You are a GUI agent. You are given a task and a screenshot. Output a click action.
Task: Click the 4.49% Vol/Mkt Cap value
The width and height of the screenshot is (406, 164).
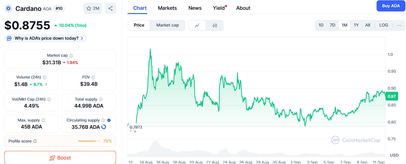point(32,106)
